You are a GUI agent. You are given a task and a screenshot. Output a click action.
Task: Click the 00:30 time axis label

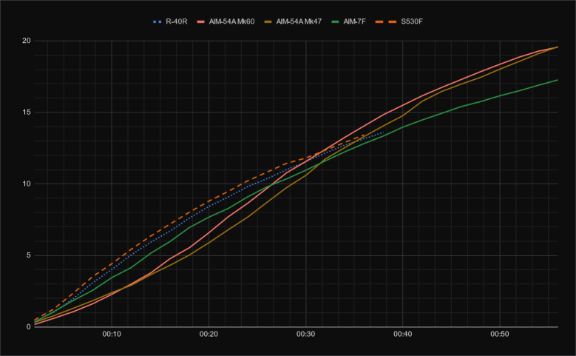305,335
